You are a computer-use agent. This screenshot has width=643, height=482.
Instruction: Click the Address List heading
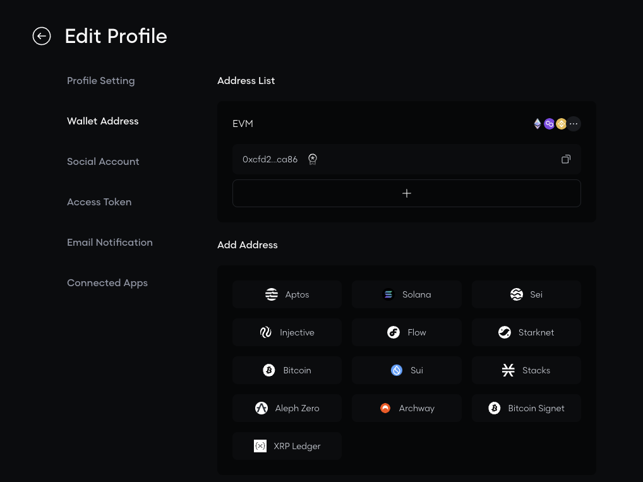[x=246, y=81]
